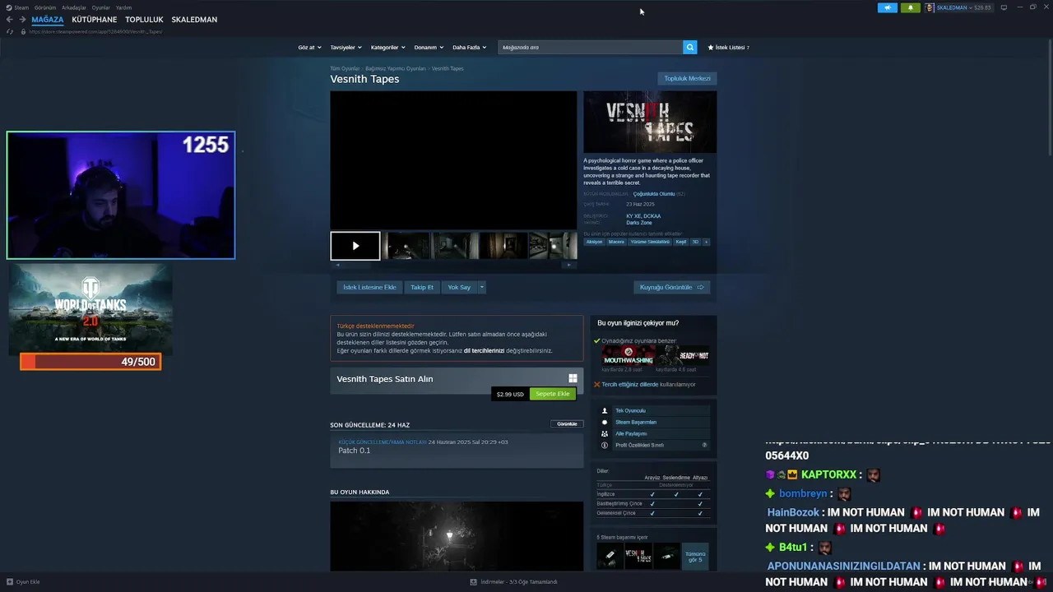Expand the Daha Fazla dropdown
This screenshot has width=1053, height=592.
[x=470, y=48]
